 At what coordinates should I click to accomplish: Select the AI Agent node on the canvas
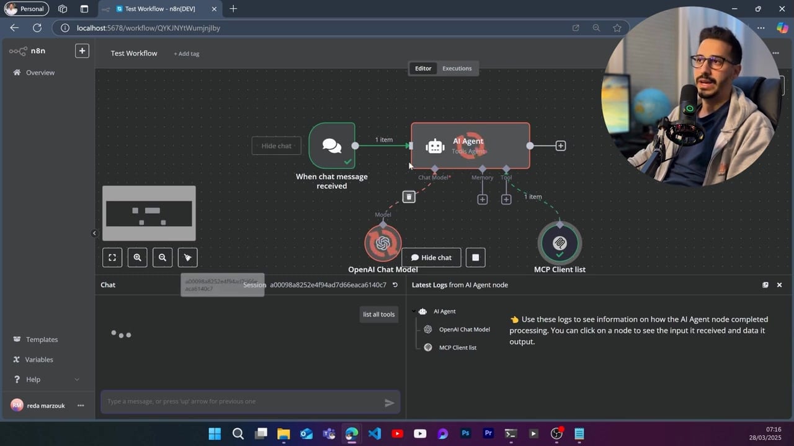click(x=470, y=146)
